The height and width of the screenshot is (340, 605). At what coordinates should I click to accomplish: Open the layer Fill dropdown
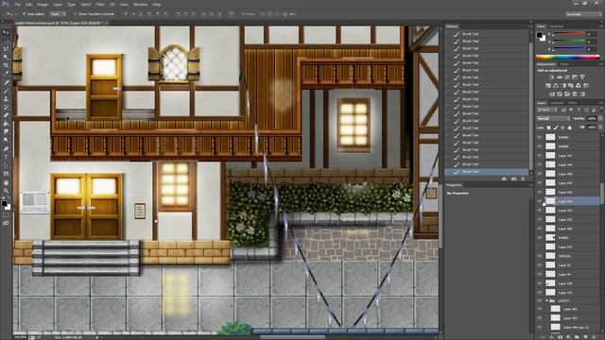pyautogui.click(x=599, y=127)
